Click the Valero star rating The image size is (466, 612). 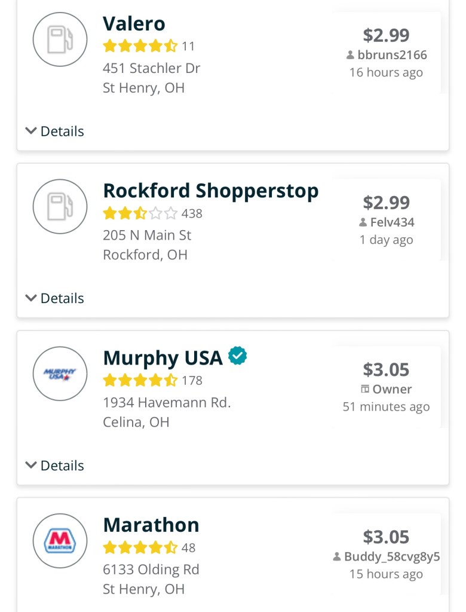coord(140,46)
